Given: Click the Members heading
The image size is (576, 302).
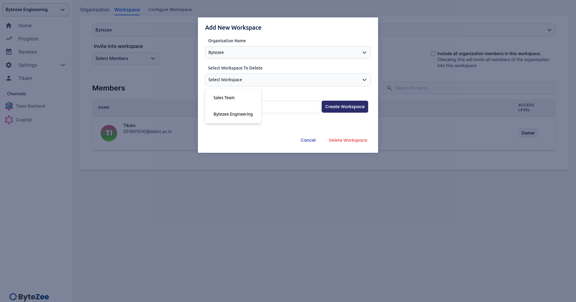Looking at the screenshot, I should 109,88.
